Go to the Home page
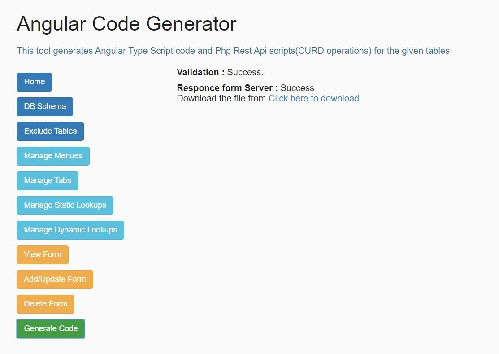Image resolution: width=499 pixels, height=354 pixels. pos(35,82)
